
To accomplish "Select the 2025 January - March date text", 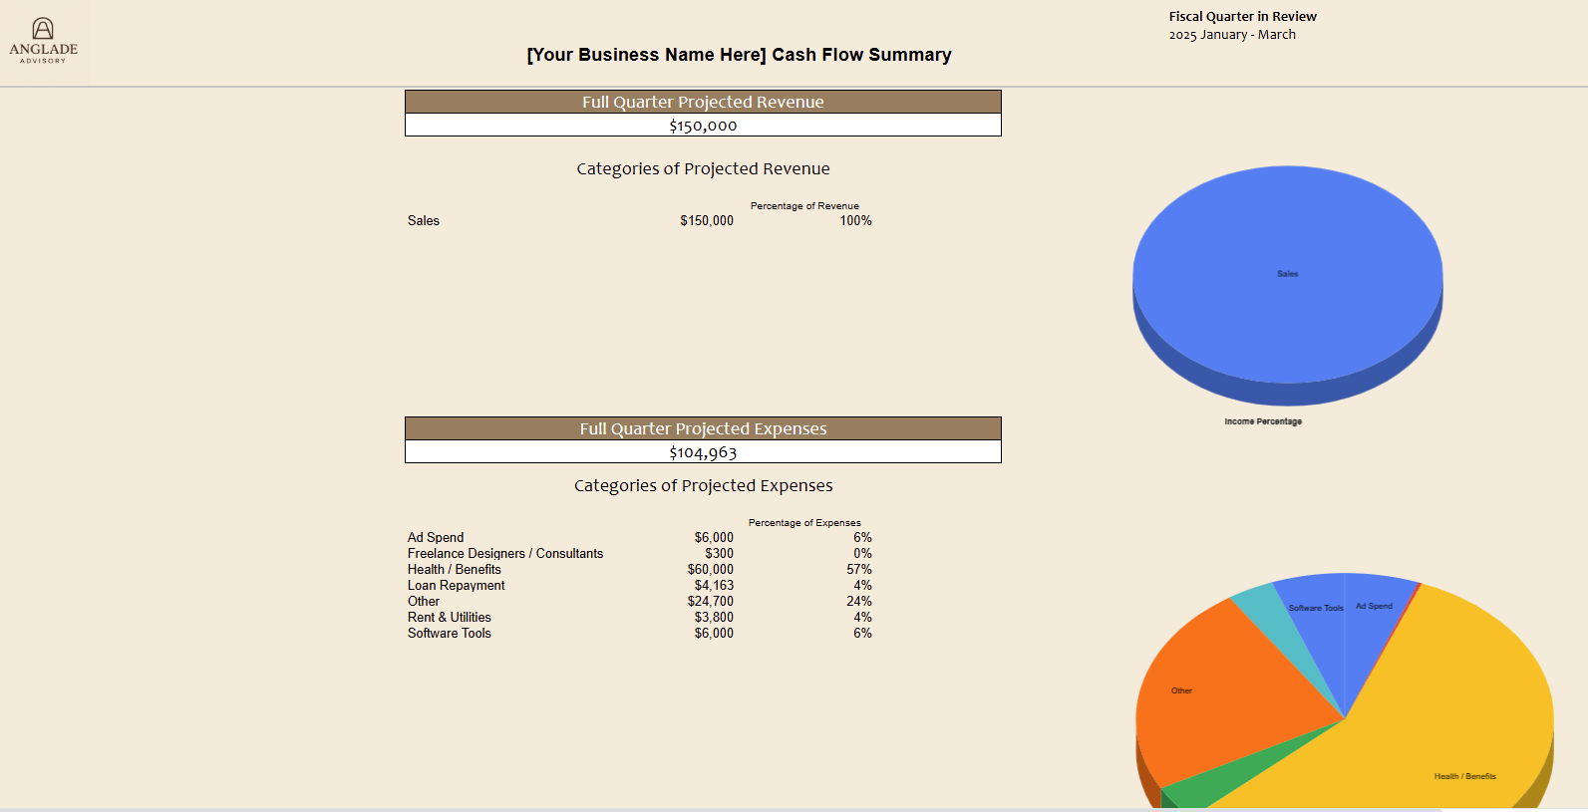I will tap(1232, 35).
